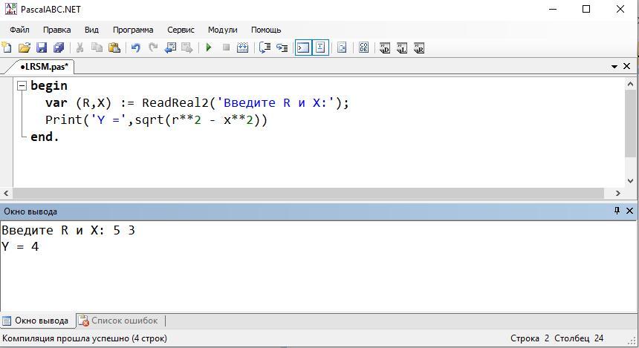Toggle the output window toolbar button

tap(303, 47)
